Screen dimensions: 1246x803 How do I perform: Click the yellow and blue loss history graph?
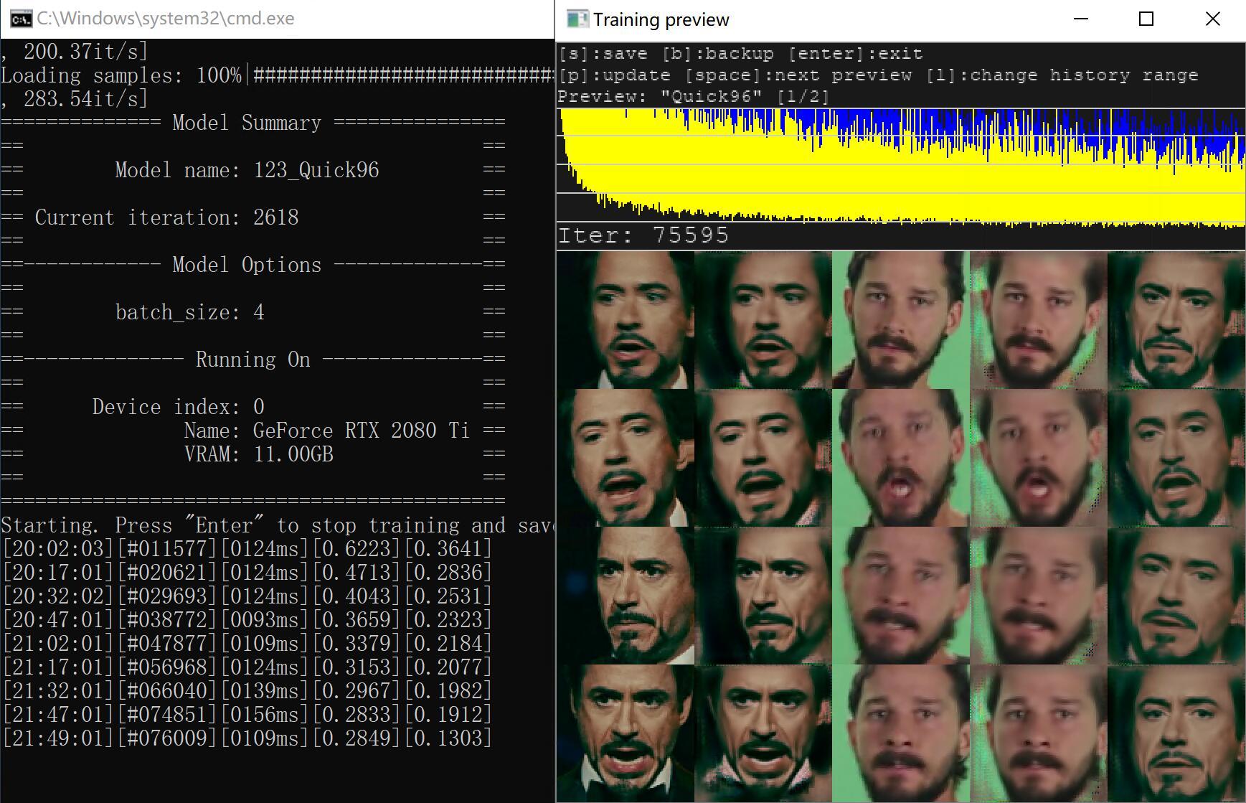coord(901,169)
